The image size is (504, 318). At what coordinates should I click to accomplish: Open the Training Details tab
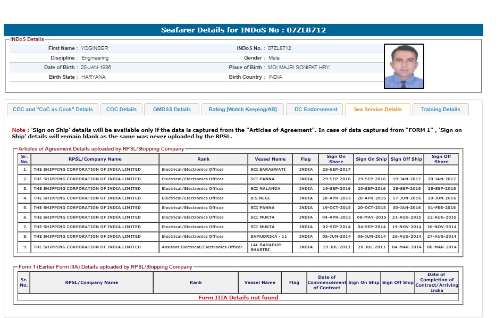coord(440,110)
